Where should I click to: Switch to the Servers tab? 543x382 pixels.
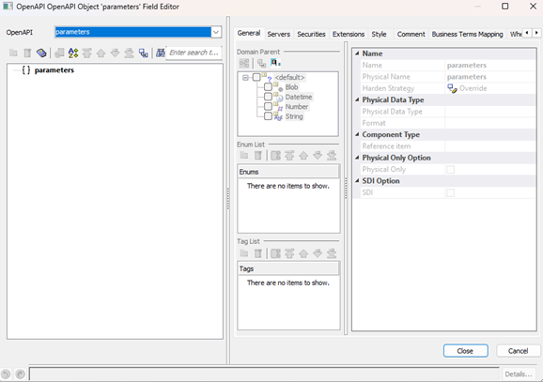point(278,34)
